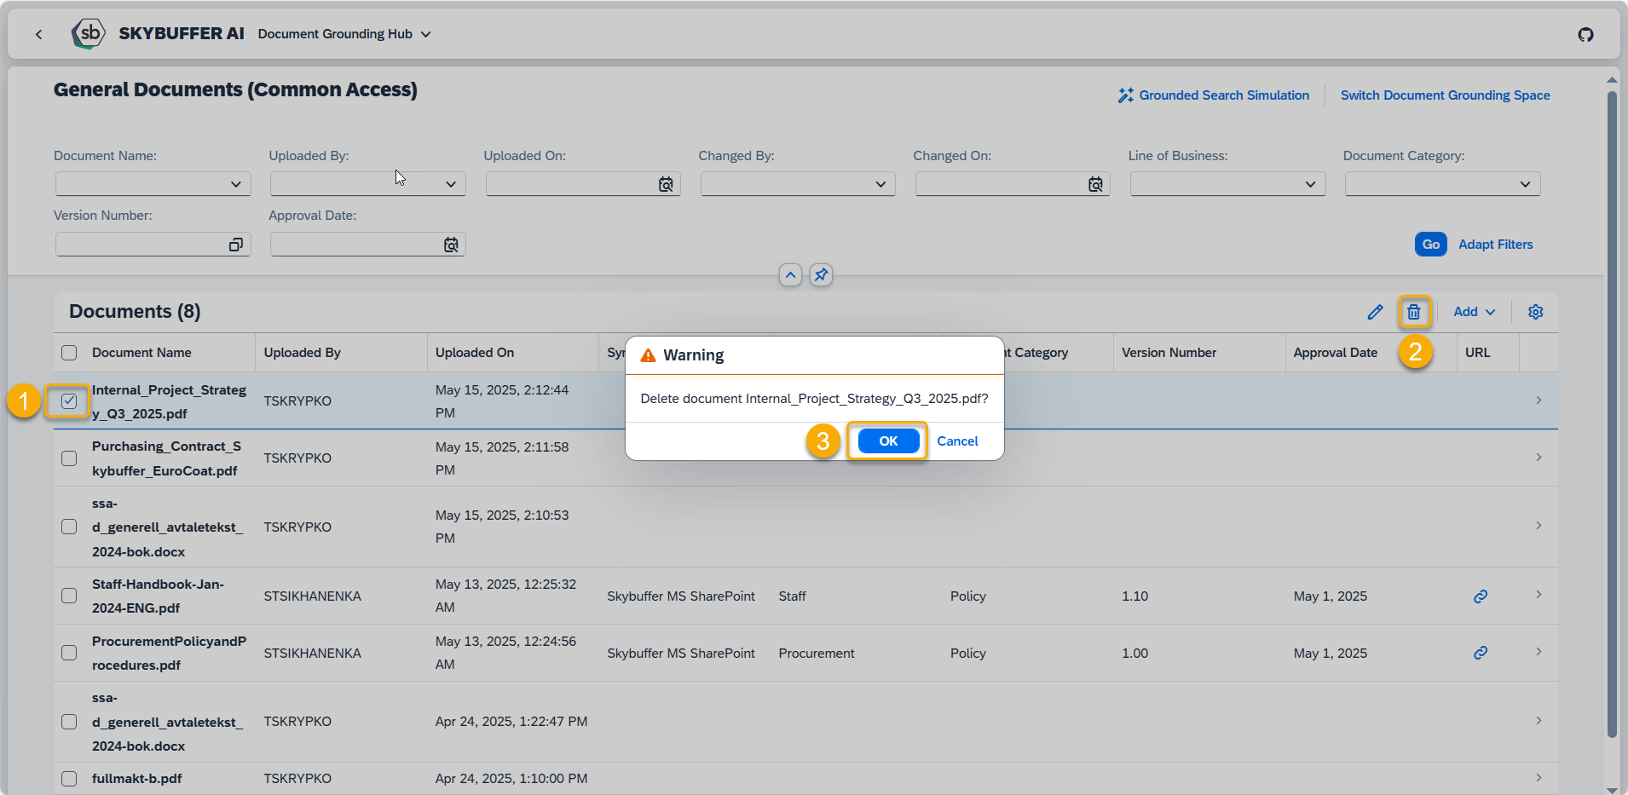Open table settings gear

coord(1535,312)
